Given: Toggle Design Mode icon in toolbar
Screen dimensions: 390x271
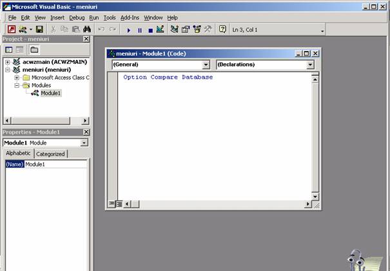Looking at the screenshot, I should (x=160, y=30).
